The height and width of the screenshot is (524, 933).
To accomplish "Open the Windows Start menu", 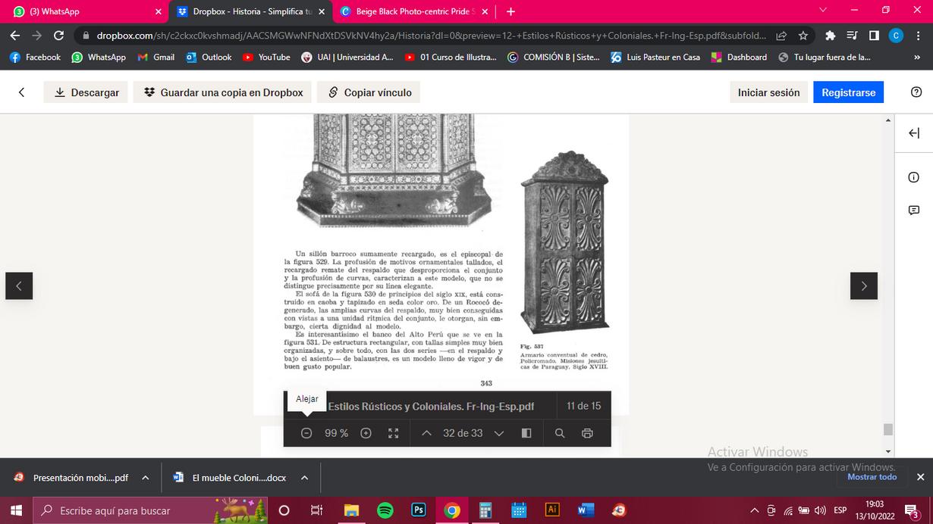I will coord(16,510).
